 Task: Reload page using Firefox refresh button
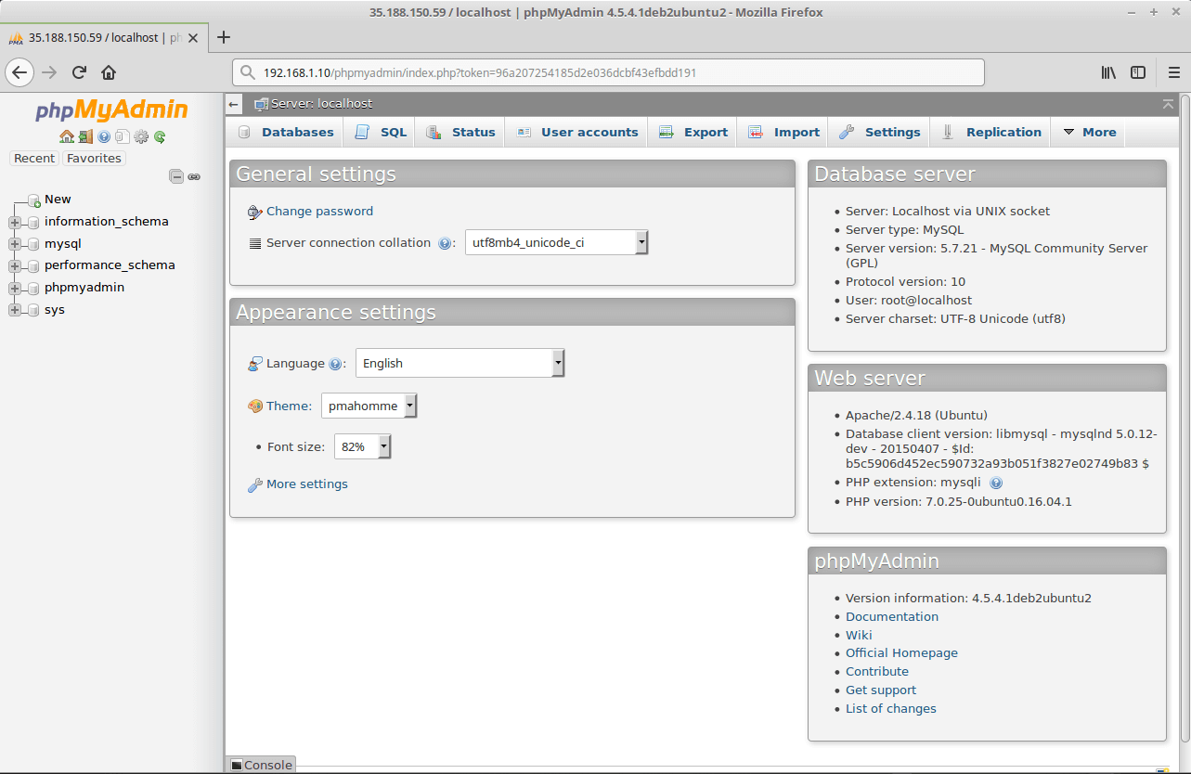(79, 72)
